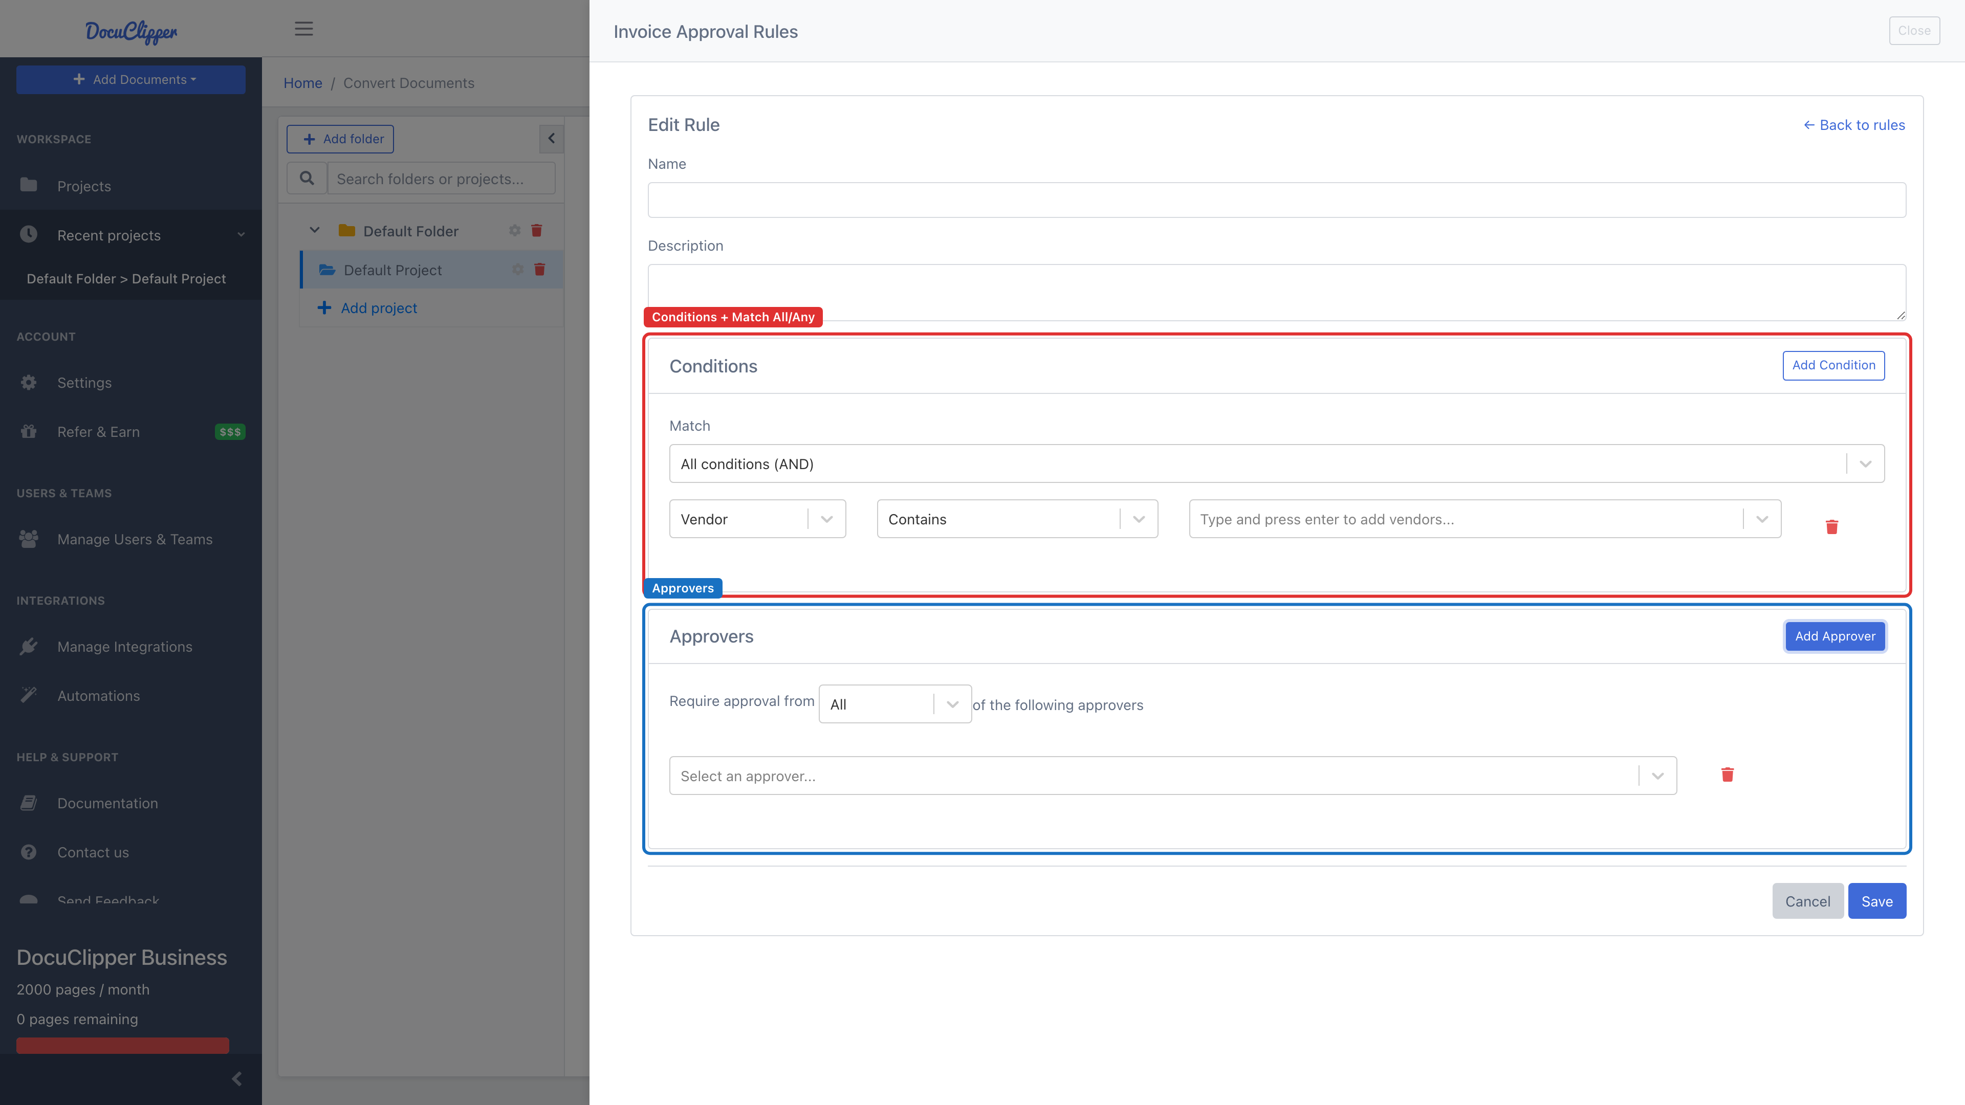The height and width of the screenshot is (1105, 1965).
Task: Open the Vendor field dropdown
Action: pos(757,519)
